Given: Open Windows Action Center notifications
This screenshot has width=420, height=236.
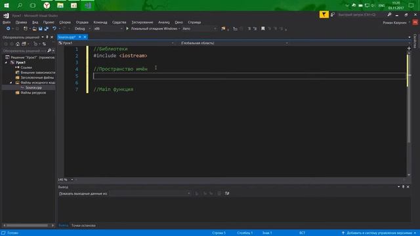Looking at the screenshot, I should [x=411, y=5].
